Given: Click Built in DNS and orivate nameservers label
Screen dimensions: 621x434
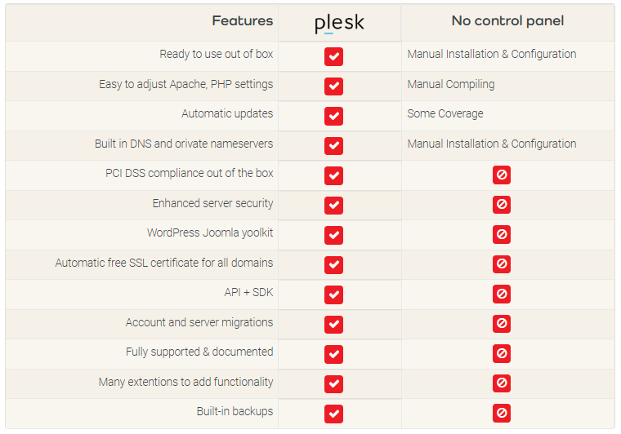Looking at the screenshot, I should (184, 144).
